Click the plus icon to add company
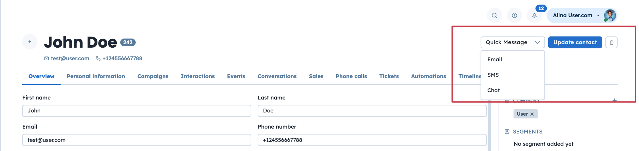The image size is (639, 151). click(614, 101)
